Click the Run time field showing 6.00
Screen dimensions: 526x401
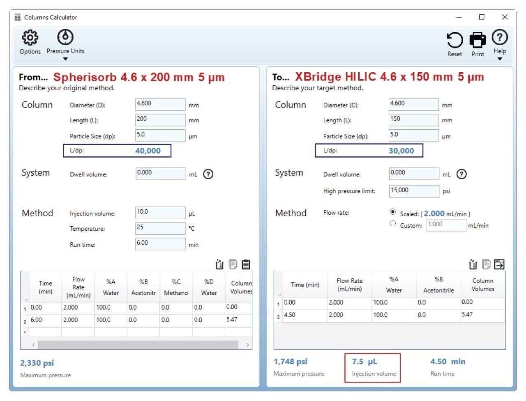160,244
